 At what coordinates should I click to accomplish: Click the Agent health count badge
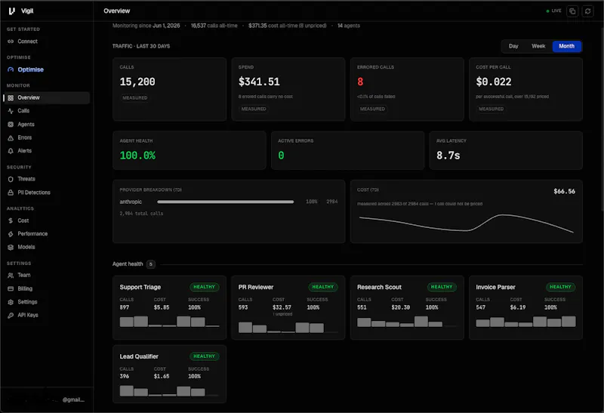[x=150, y=264]
